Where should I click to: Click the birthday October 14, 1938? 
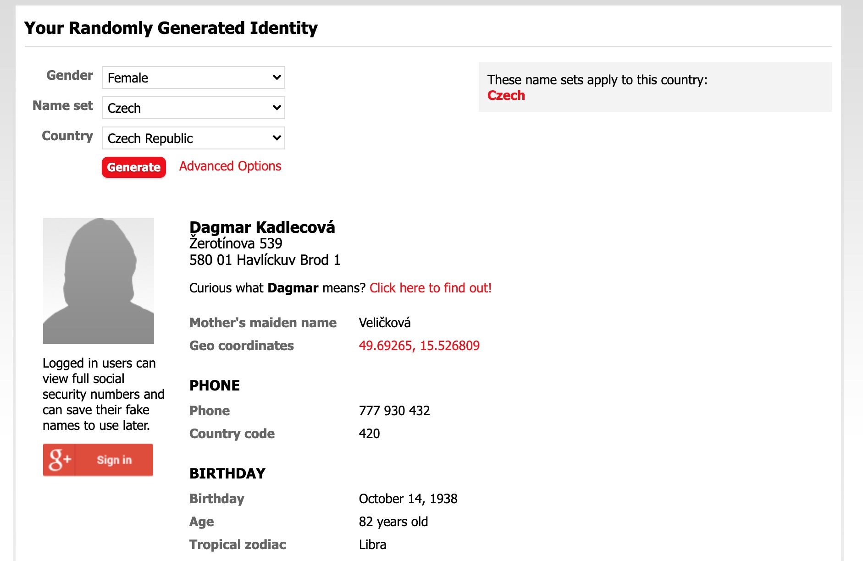tap(408, 499)
